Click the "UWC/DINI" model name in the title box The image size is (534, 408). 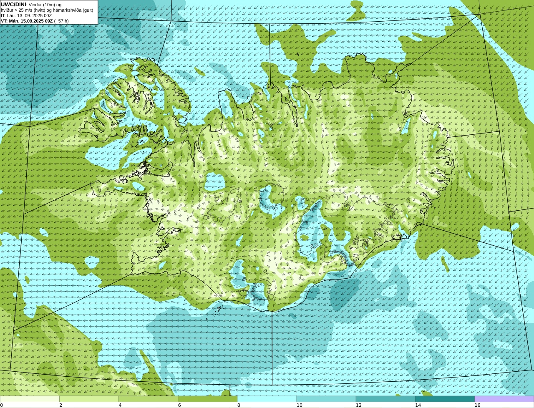(x=13, y=4)
